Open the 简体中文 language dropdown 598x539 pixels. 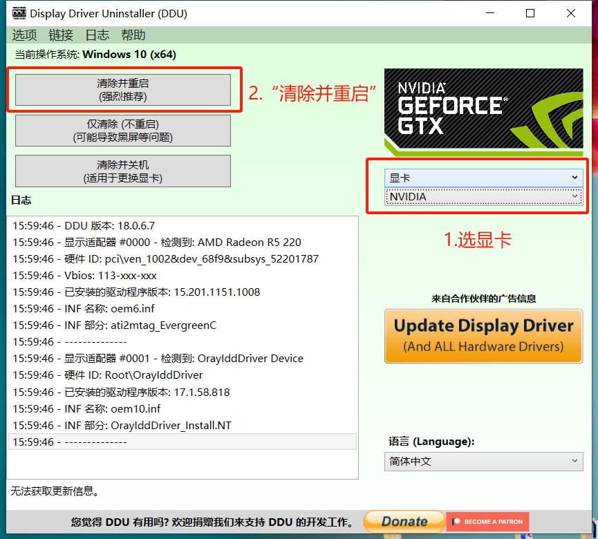483,461
